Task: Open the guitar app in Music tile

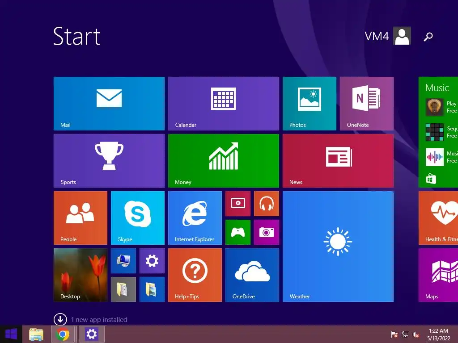Action: pyautogui.click(x=434, y=107)
